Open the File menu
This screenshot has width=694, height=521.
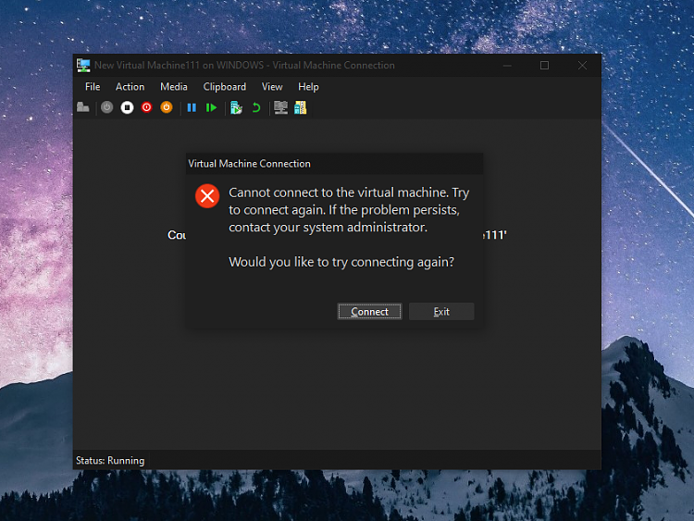(93, 87)
